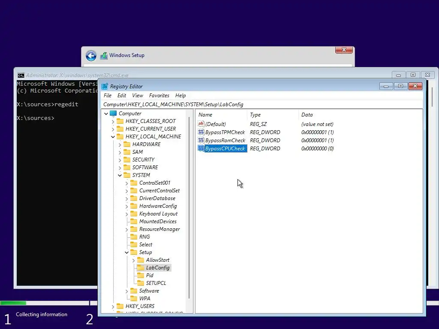Click the SOFTWARE folder icon under HKEY_LOCAL_MACHINE
439x329 pixels.
pyautogui.click(x=127, y=167)
